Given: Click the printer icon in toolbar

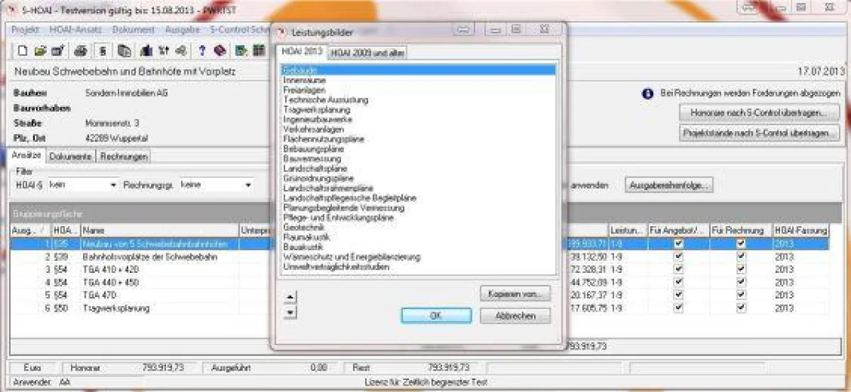Looking at the screenshot, I should point(81,50).
